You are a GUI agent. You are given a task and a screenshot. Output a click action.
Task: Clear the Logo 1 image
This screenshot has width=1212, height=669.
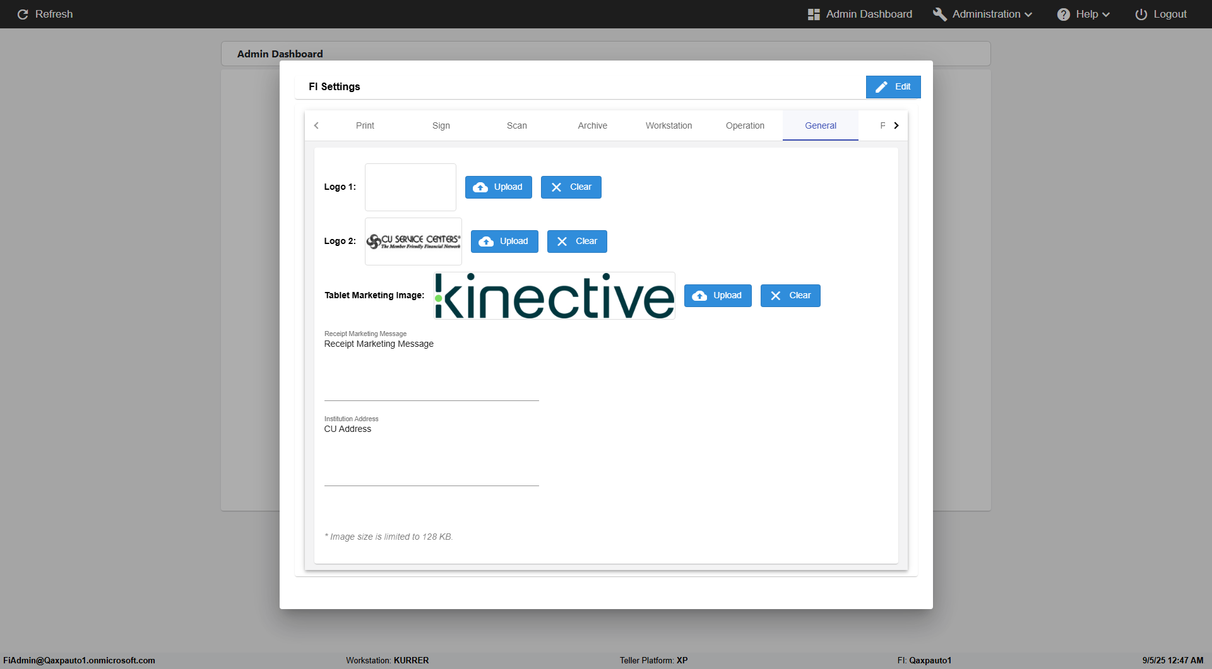coord(571,187)
